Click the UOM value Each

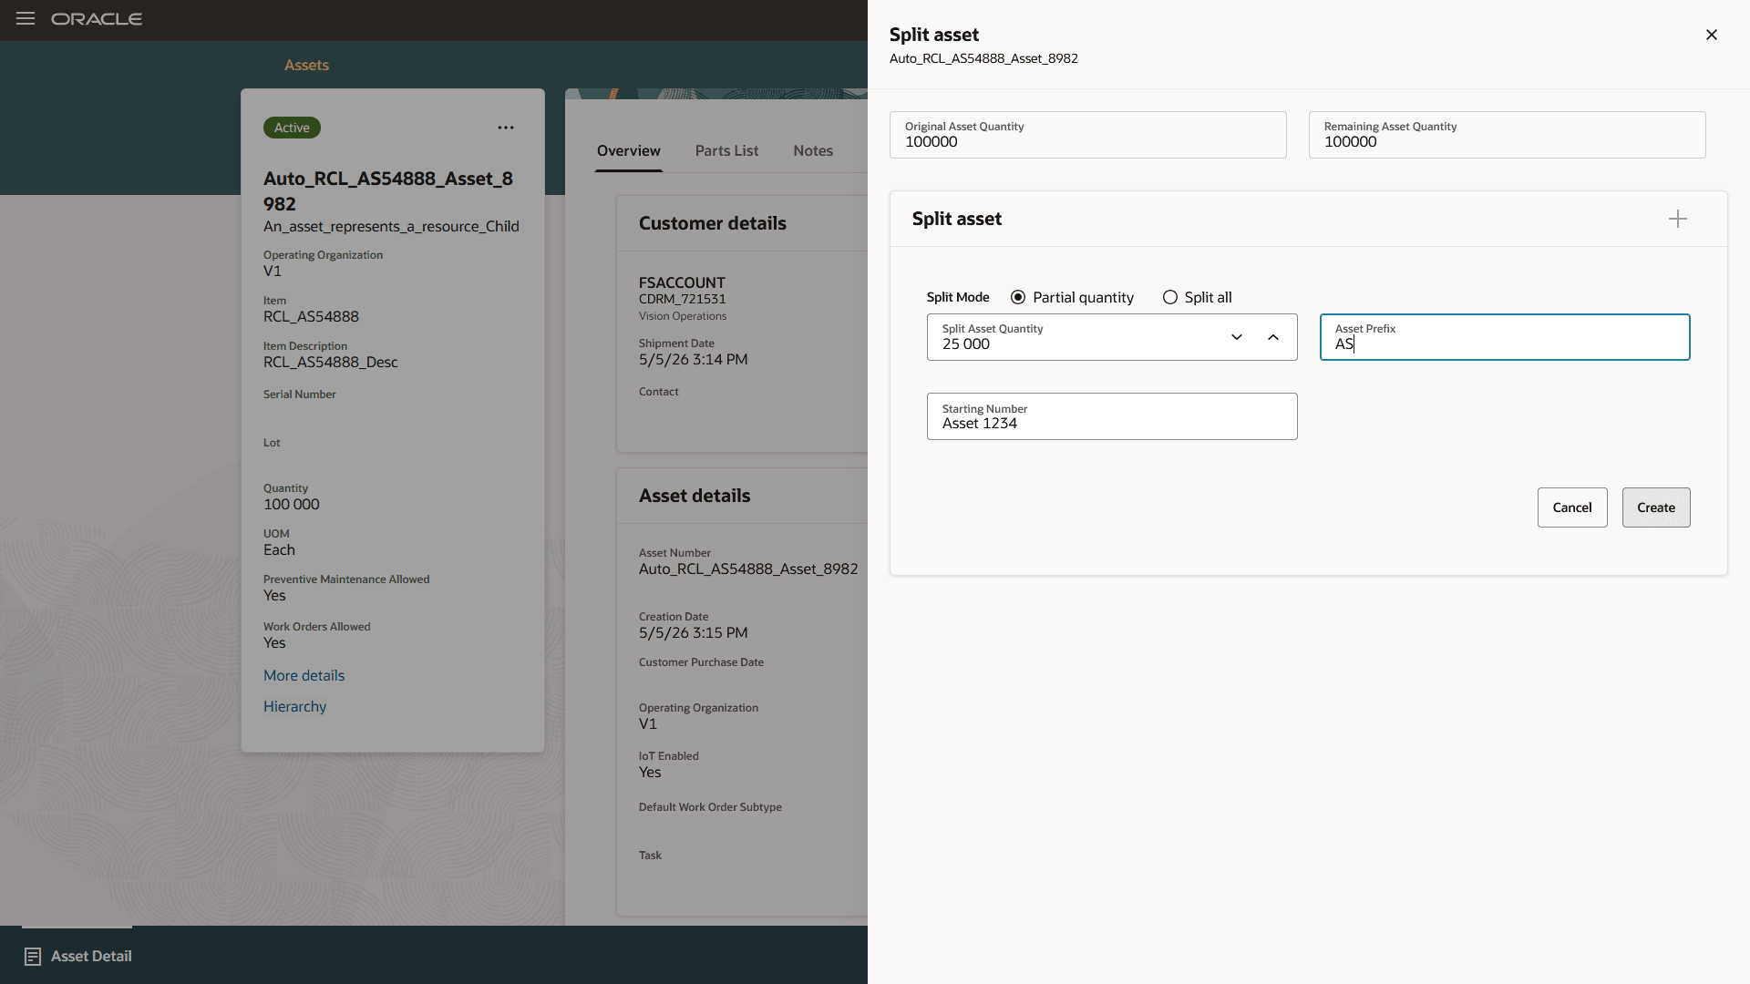(x=279, y=550)
